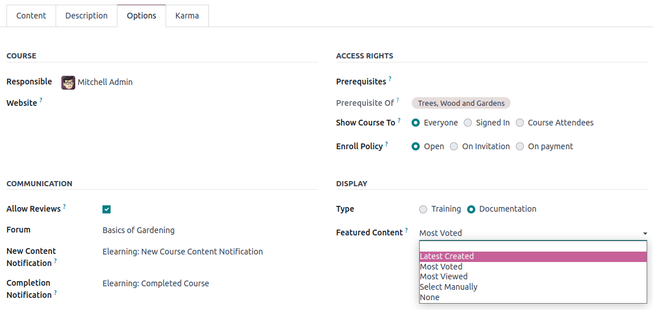Image resolution: width=653 pixels, height=310 pixels.
Task: Select On payment enroll policy
Action: click(x=520, y=146)
